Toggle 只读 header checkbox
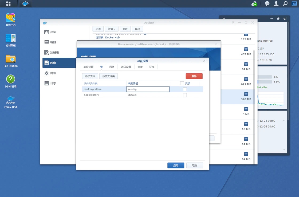299x197 pixels. 182,83
